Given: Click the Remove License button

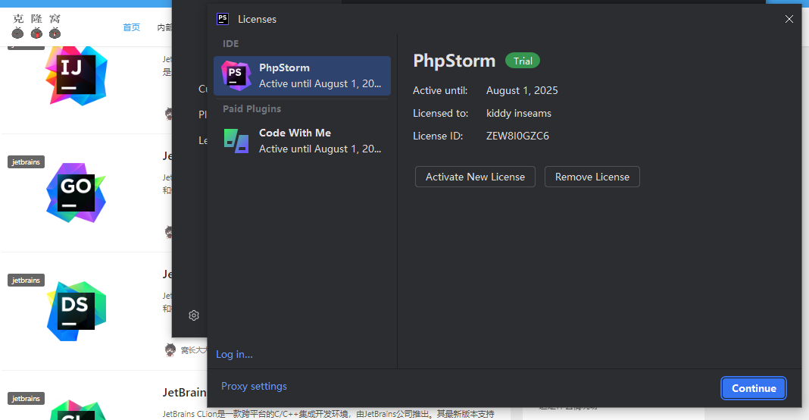Looking at the screenshot, I should 592,177.
